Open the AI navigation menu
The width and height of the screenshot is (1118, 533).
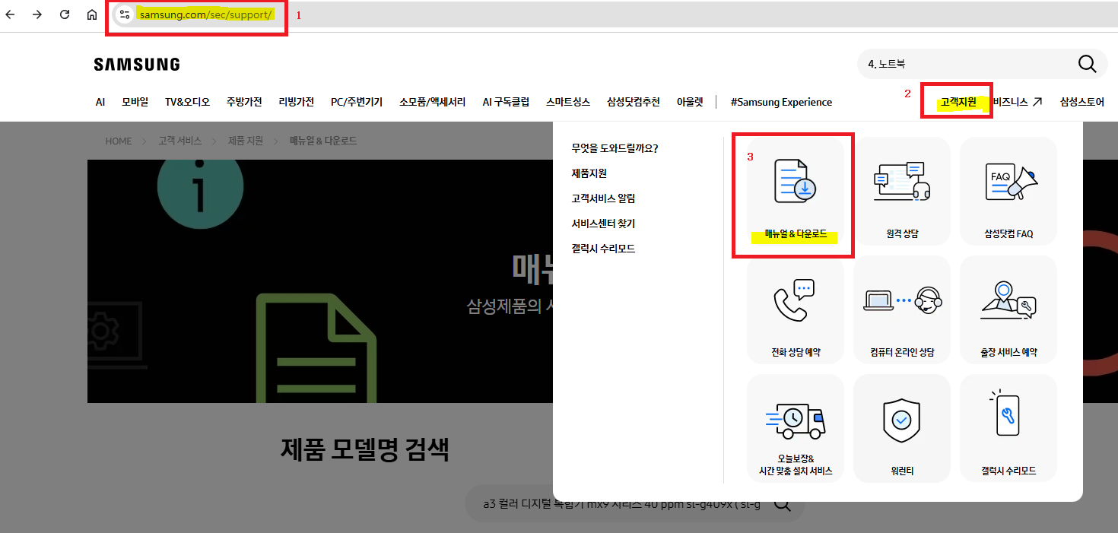coord(100,102)
